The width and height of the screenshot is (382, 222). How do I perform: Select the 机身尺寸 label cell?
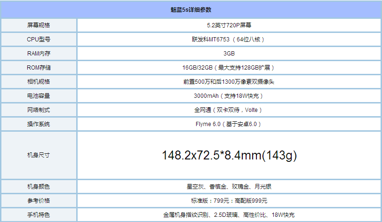pos(39,155)
